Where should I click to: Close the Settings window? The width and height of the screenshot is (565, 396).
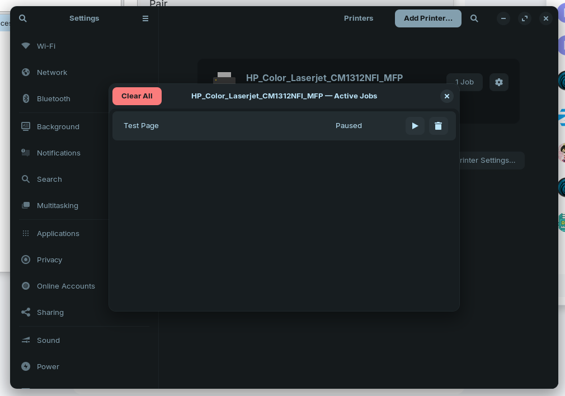[x=546, y=18]
